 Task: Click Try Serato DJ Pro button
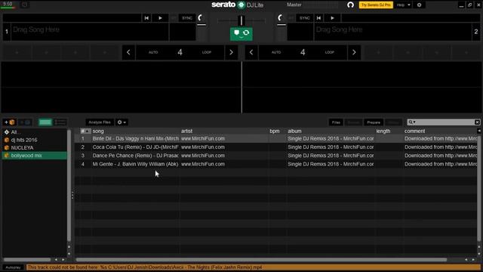pos(376,5)
